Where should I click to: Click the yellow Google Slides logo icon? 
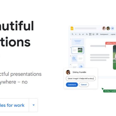72,28
